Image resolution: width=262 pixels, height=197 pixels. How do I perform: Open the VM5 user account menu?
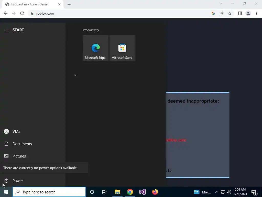[x=32, y=132]
